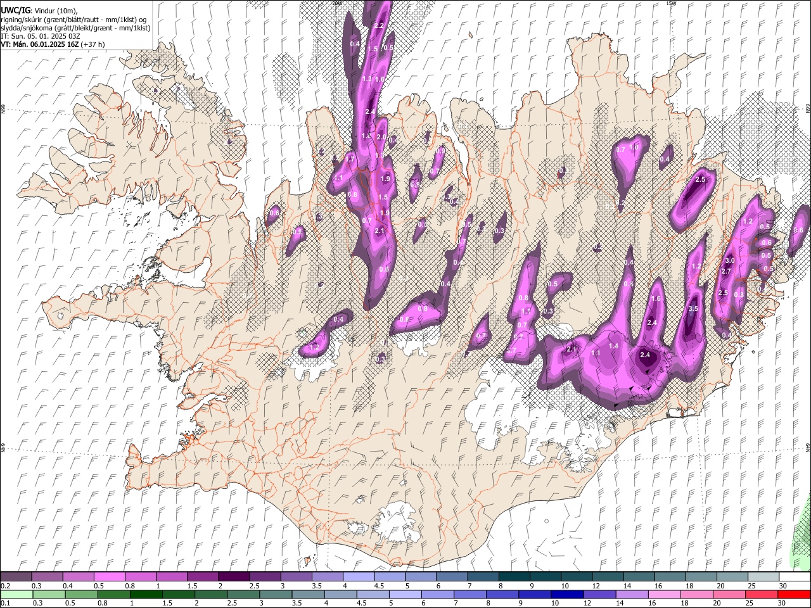Select the 'VT: Mán. 06.01.2025 16Z (+37 h)' line
Screen dimensions: 811x608
[x=53, y=44]
